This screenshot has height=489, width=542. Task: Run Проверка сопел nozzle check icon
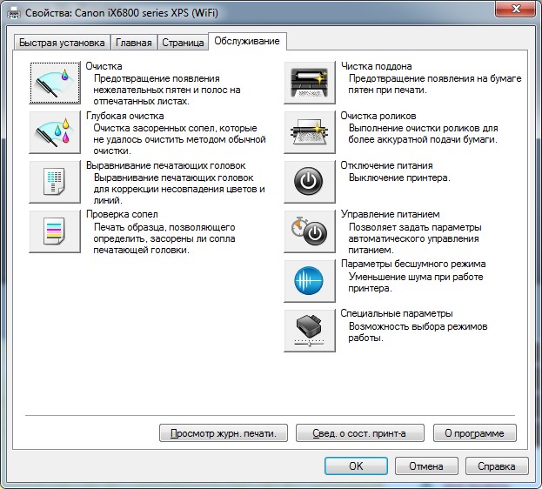point(55,231)
